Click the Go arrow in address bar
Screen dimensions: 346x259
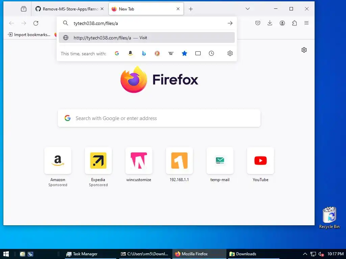tap(230, 23)
